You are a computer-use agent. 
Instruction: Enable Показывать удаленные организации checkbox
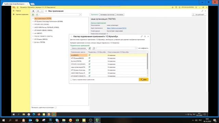tap(55, 108)
